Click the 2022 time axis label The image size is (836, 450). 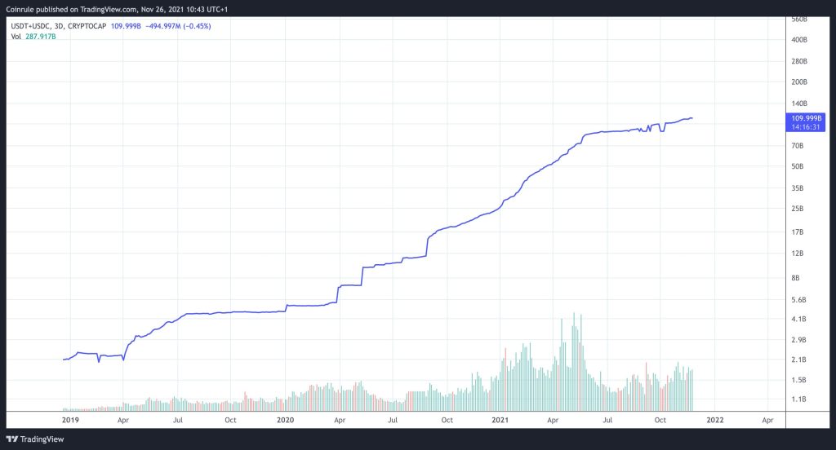point(714,420)
